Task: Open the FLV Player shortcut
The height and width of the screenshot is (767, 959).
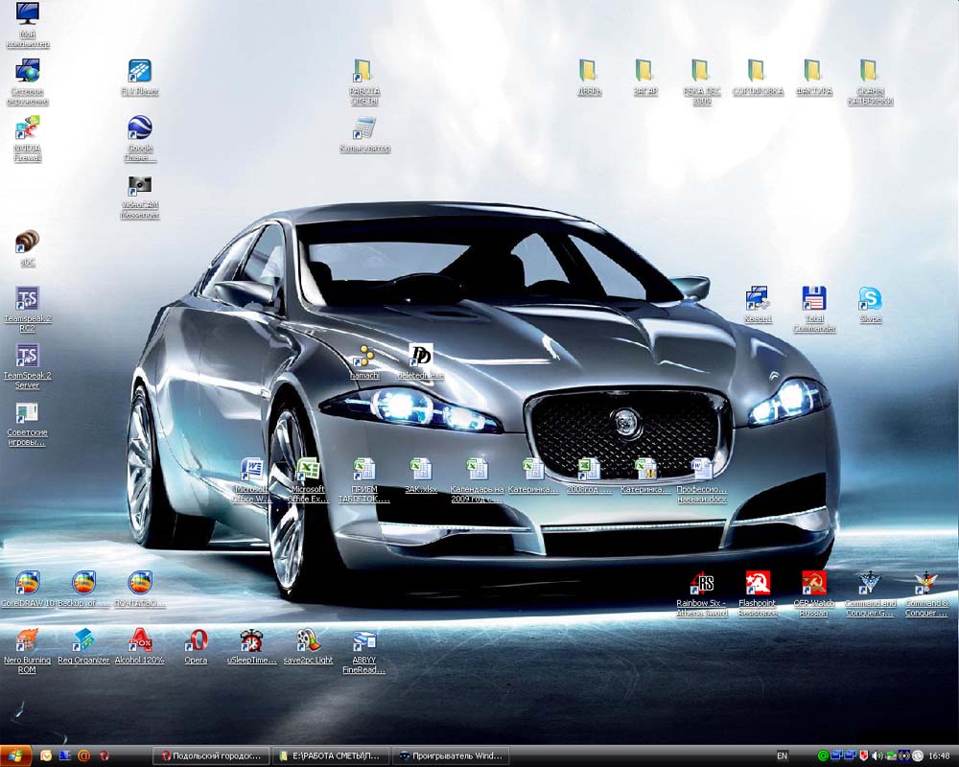Action: point(140,72)
